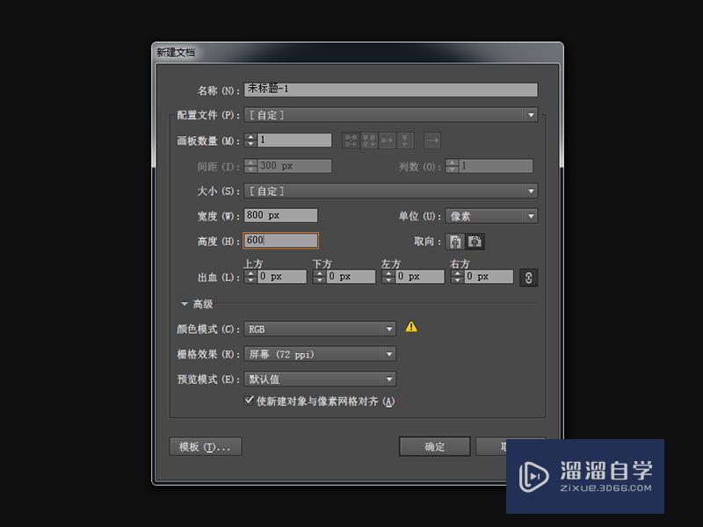Open the 栅格效果 raster effects dropdown
The width and height of the screenshot is (703, 527).
390,353
